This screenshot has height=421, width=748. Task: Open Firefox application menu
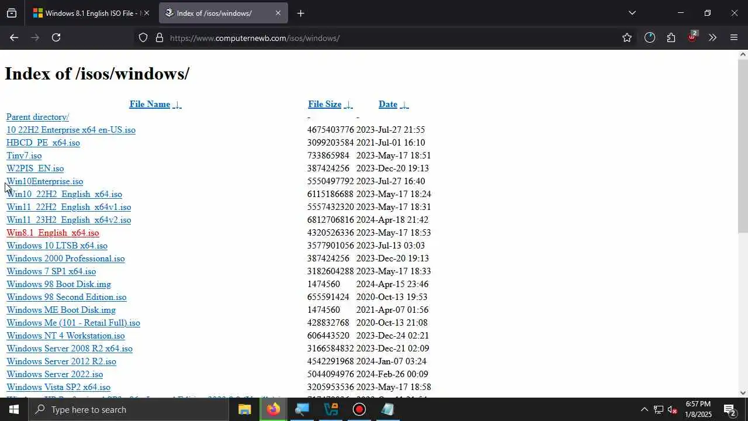coord(734,37)
